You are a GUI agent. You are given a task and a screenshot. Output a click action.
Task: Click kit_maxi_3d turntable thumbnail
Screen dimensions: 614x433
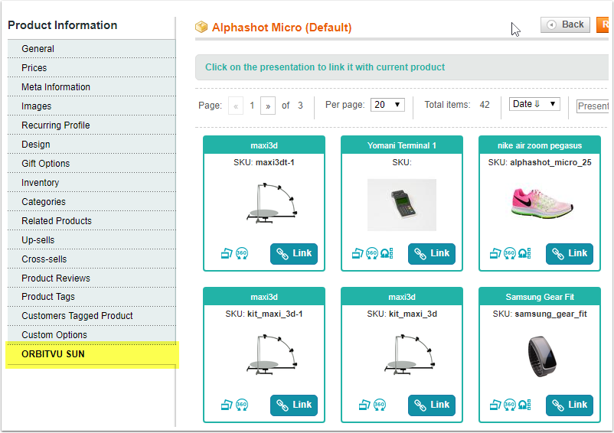click(410, 355)
